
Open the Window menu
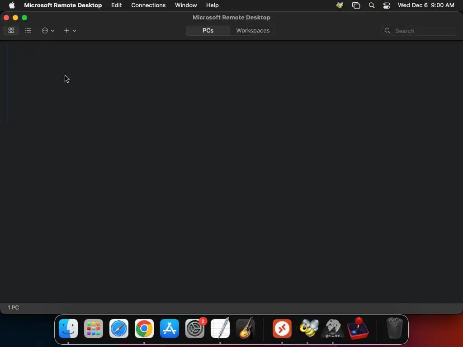pos(186,5)
